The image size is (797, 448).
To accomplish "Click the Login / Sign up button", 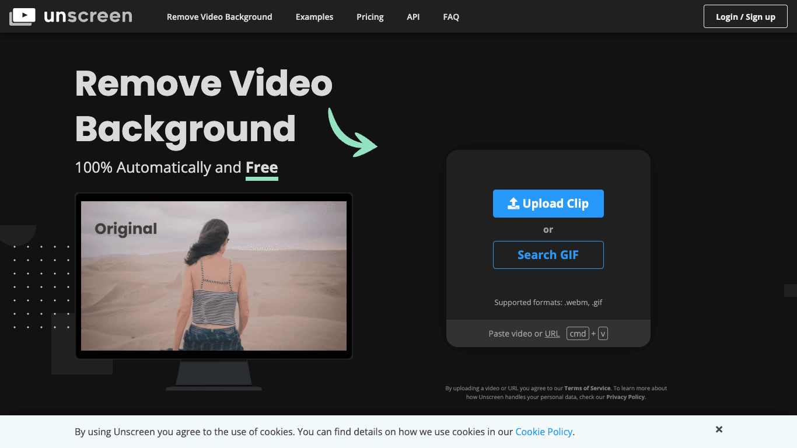I will tap(746, 16).
